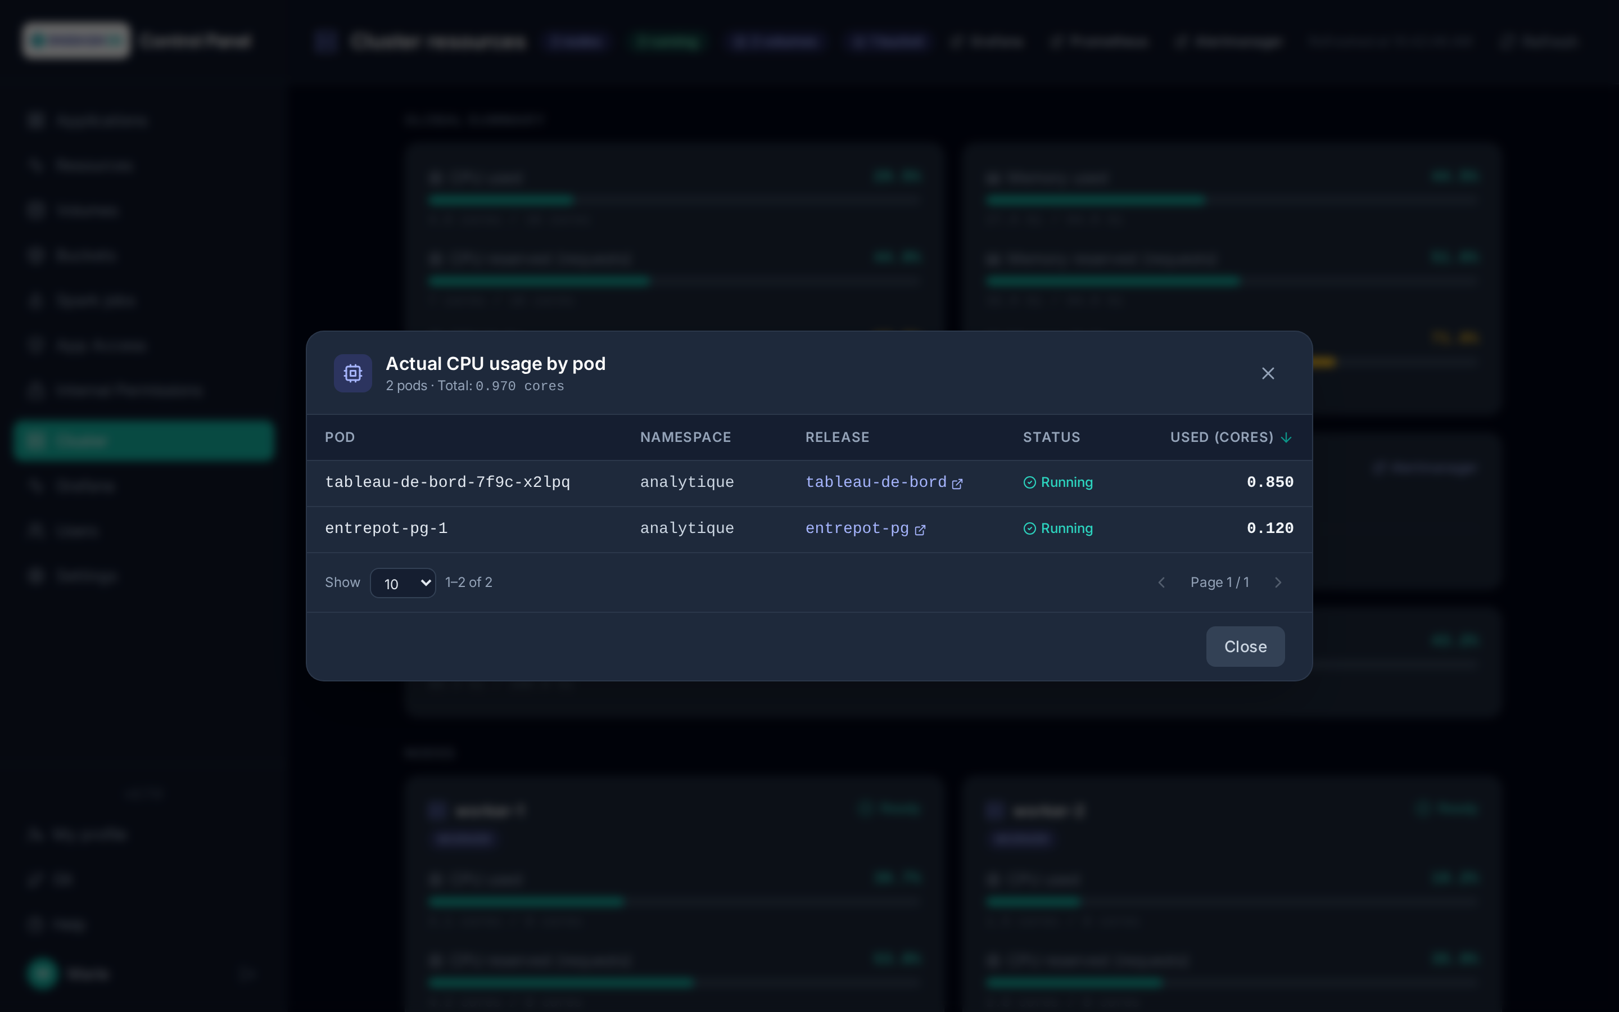This screenshot has width=1619, height=1012.
Task: Select pod name tableau-de-bord-7f9c-x2lpq
Action: [x=447, y=482]
